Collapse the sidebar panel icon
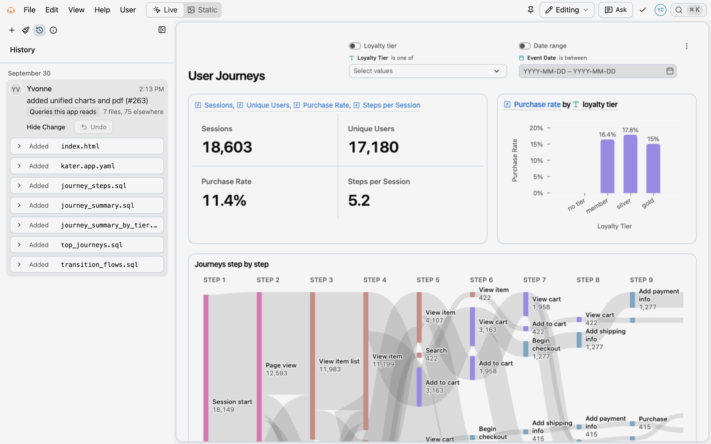The image size is (711, 444). 162,30
